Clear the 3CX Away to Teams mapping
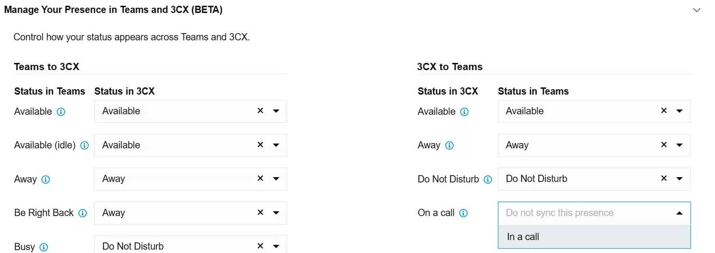The width and height of the screenshot is (715, 253). [664, 145]
